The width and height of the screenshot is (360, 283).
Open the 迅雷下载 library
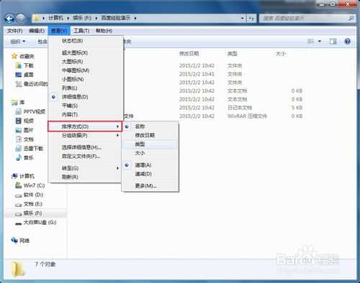coord(30,149)
